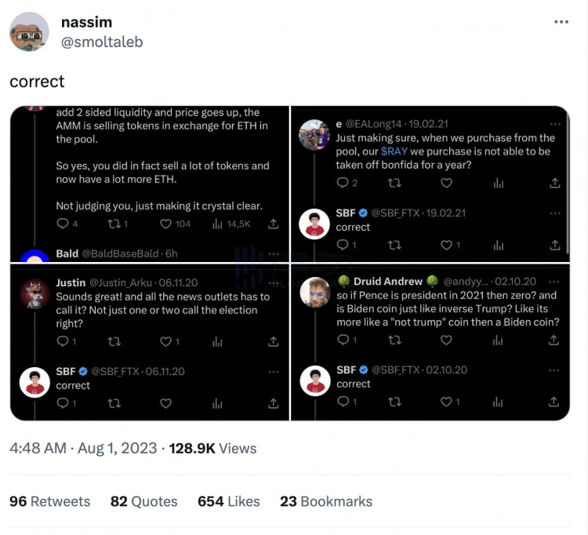Like the AMM liquidity tweet with 104 likes
This screenshot has width=588, height=535.
(x=165, y=224)
